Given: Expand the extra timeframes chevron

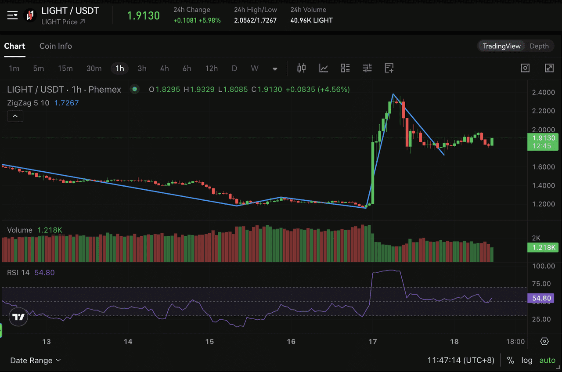Looking at the screenshot, I should pyautogui.click(x=275, y=69).
